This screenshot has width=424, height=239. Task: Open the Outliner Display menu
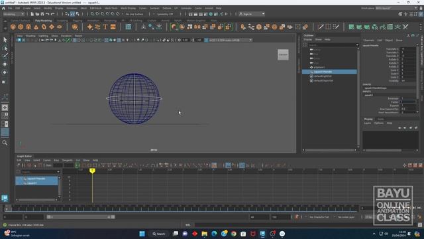click(307, 40)
